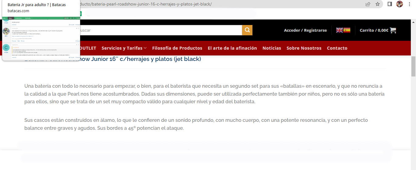Switch site language to English flag

[339, 30]
